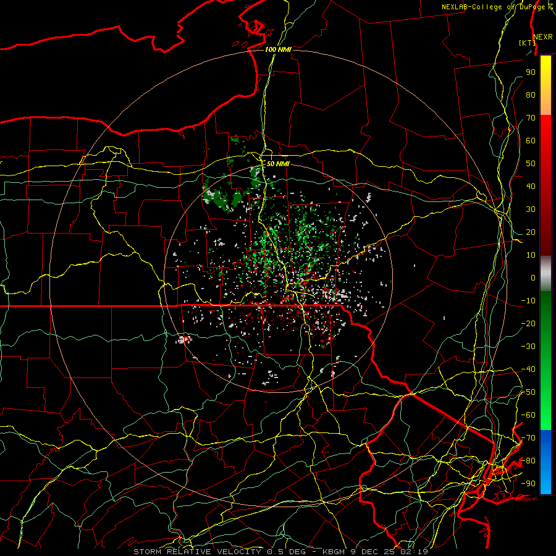556x556 pixels.
Task: Click the -70 value on velocity scale
Action: tap(528, 438)
